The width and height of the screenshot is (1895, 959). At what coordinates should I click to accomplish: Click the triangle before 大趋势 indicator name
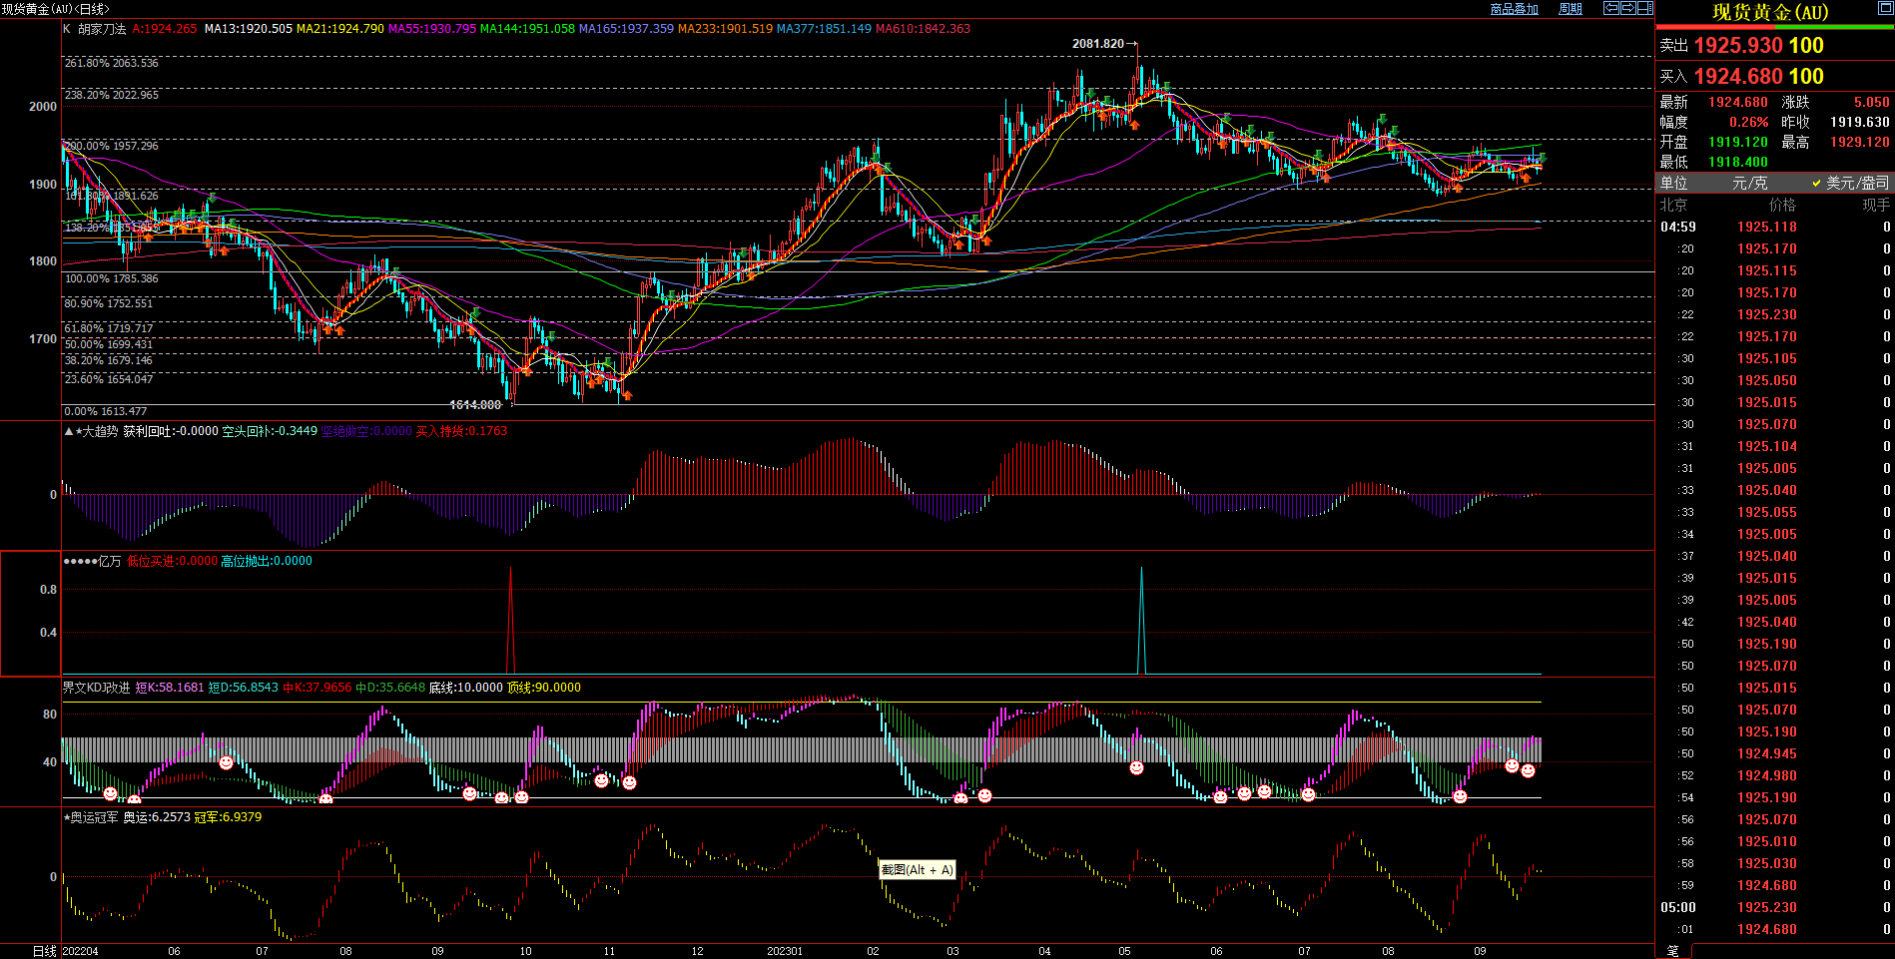(69, 431)
